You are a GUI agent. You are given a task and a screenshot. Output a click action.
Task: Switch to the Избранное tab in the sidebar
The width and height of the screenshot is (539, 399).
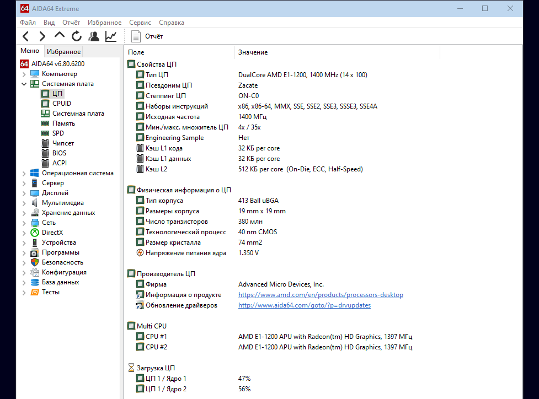tap(63, 51)
